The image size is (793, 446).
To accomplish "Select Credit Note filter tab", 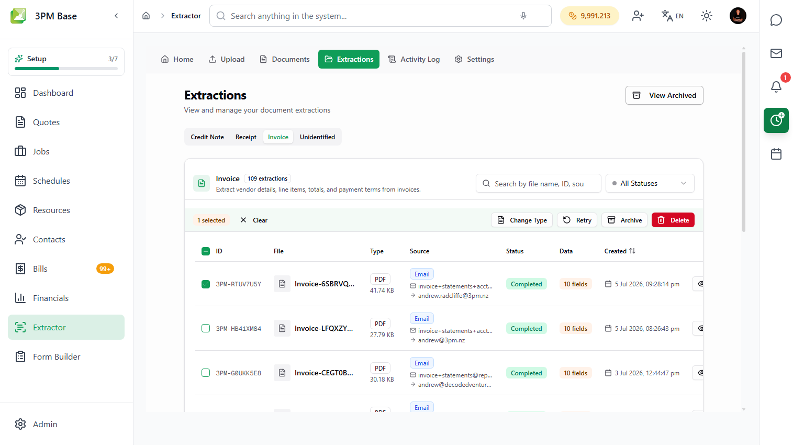I will click(207, 137).
